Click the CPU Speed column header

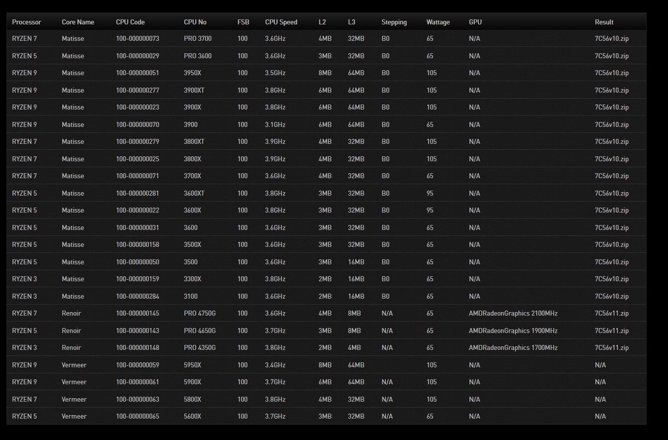pos(281,22)
